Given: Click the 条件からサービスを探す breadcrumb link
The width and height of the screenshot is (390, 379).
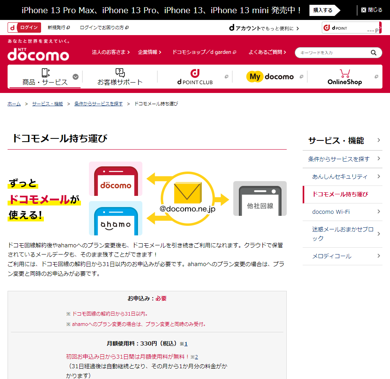Looking at the screenshot, I should pyautogui.click(x=98, y=103).
